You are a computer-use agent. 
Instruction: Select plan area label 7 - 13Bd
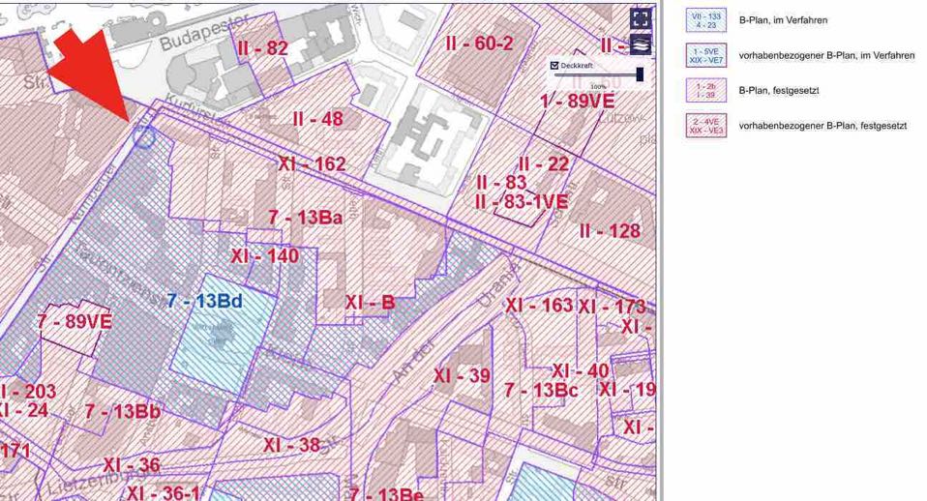tap(204, 301)
